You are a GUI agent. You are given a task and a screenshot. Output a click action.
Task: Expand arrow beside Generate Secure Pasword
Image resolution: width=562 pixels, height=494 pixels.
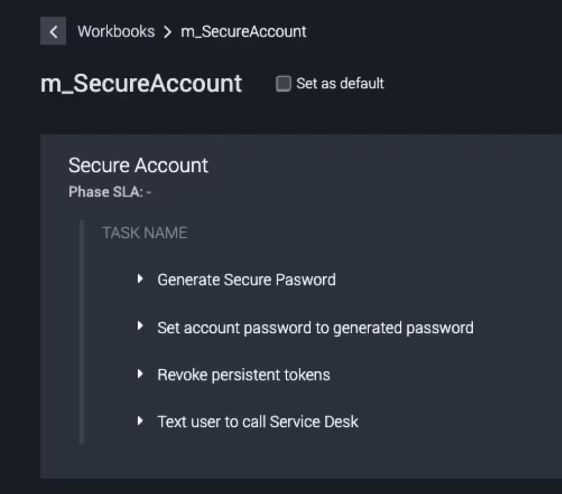pyautogui.click(x=140, y=279)
